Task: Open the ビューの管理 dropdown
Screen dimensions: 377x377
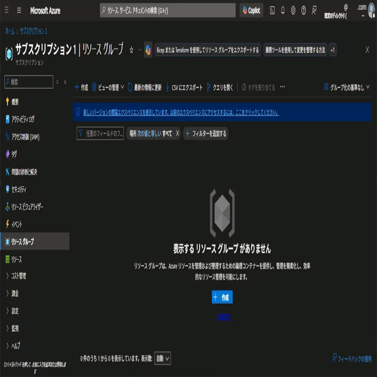Action: pos(108,88)
